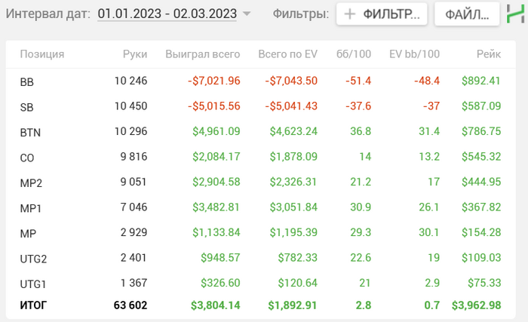Sort by the Руки column header
528x322 pixels.
click(x=135, y=54)
